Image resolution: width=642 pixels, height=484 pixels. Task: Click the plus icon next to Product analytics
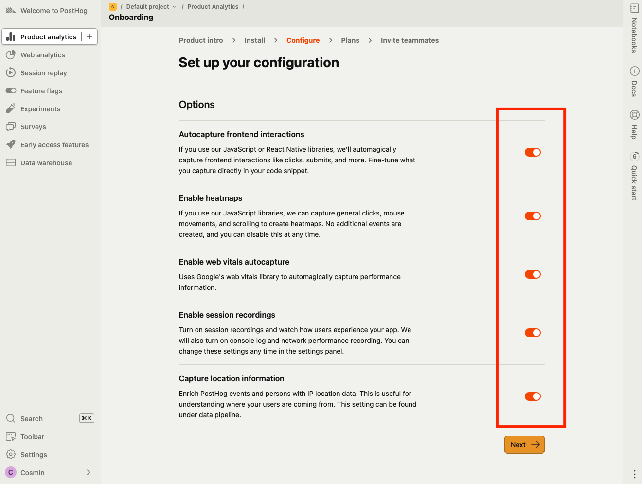point(89,36)
